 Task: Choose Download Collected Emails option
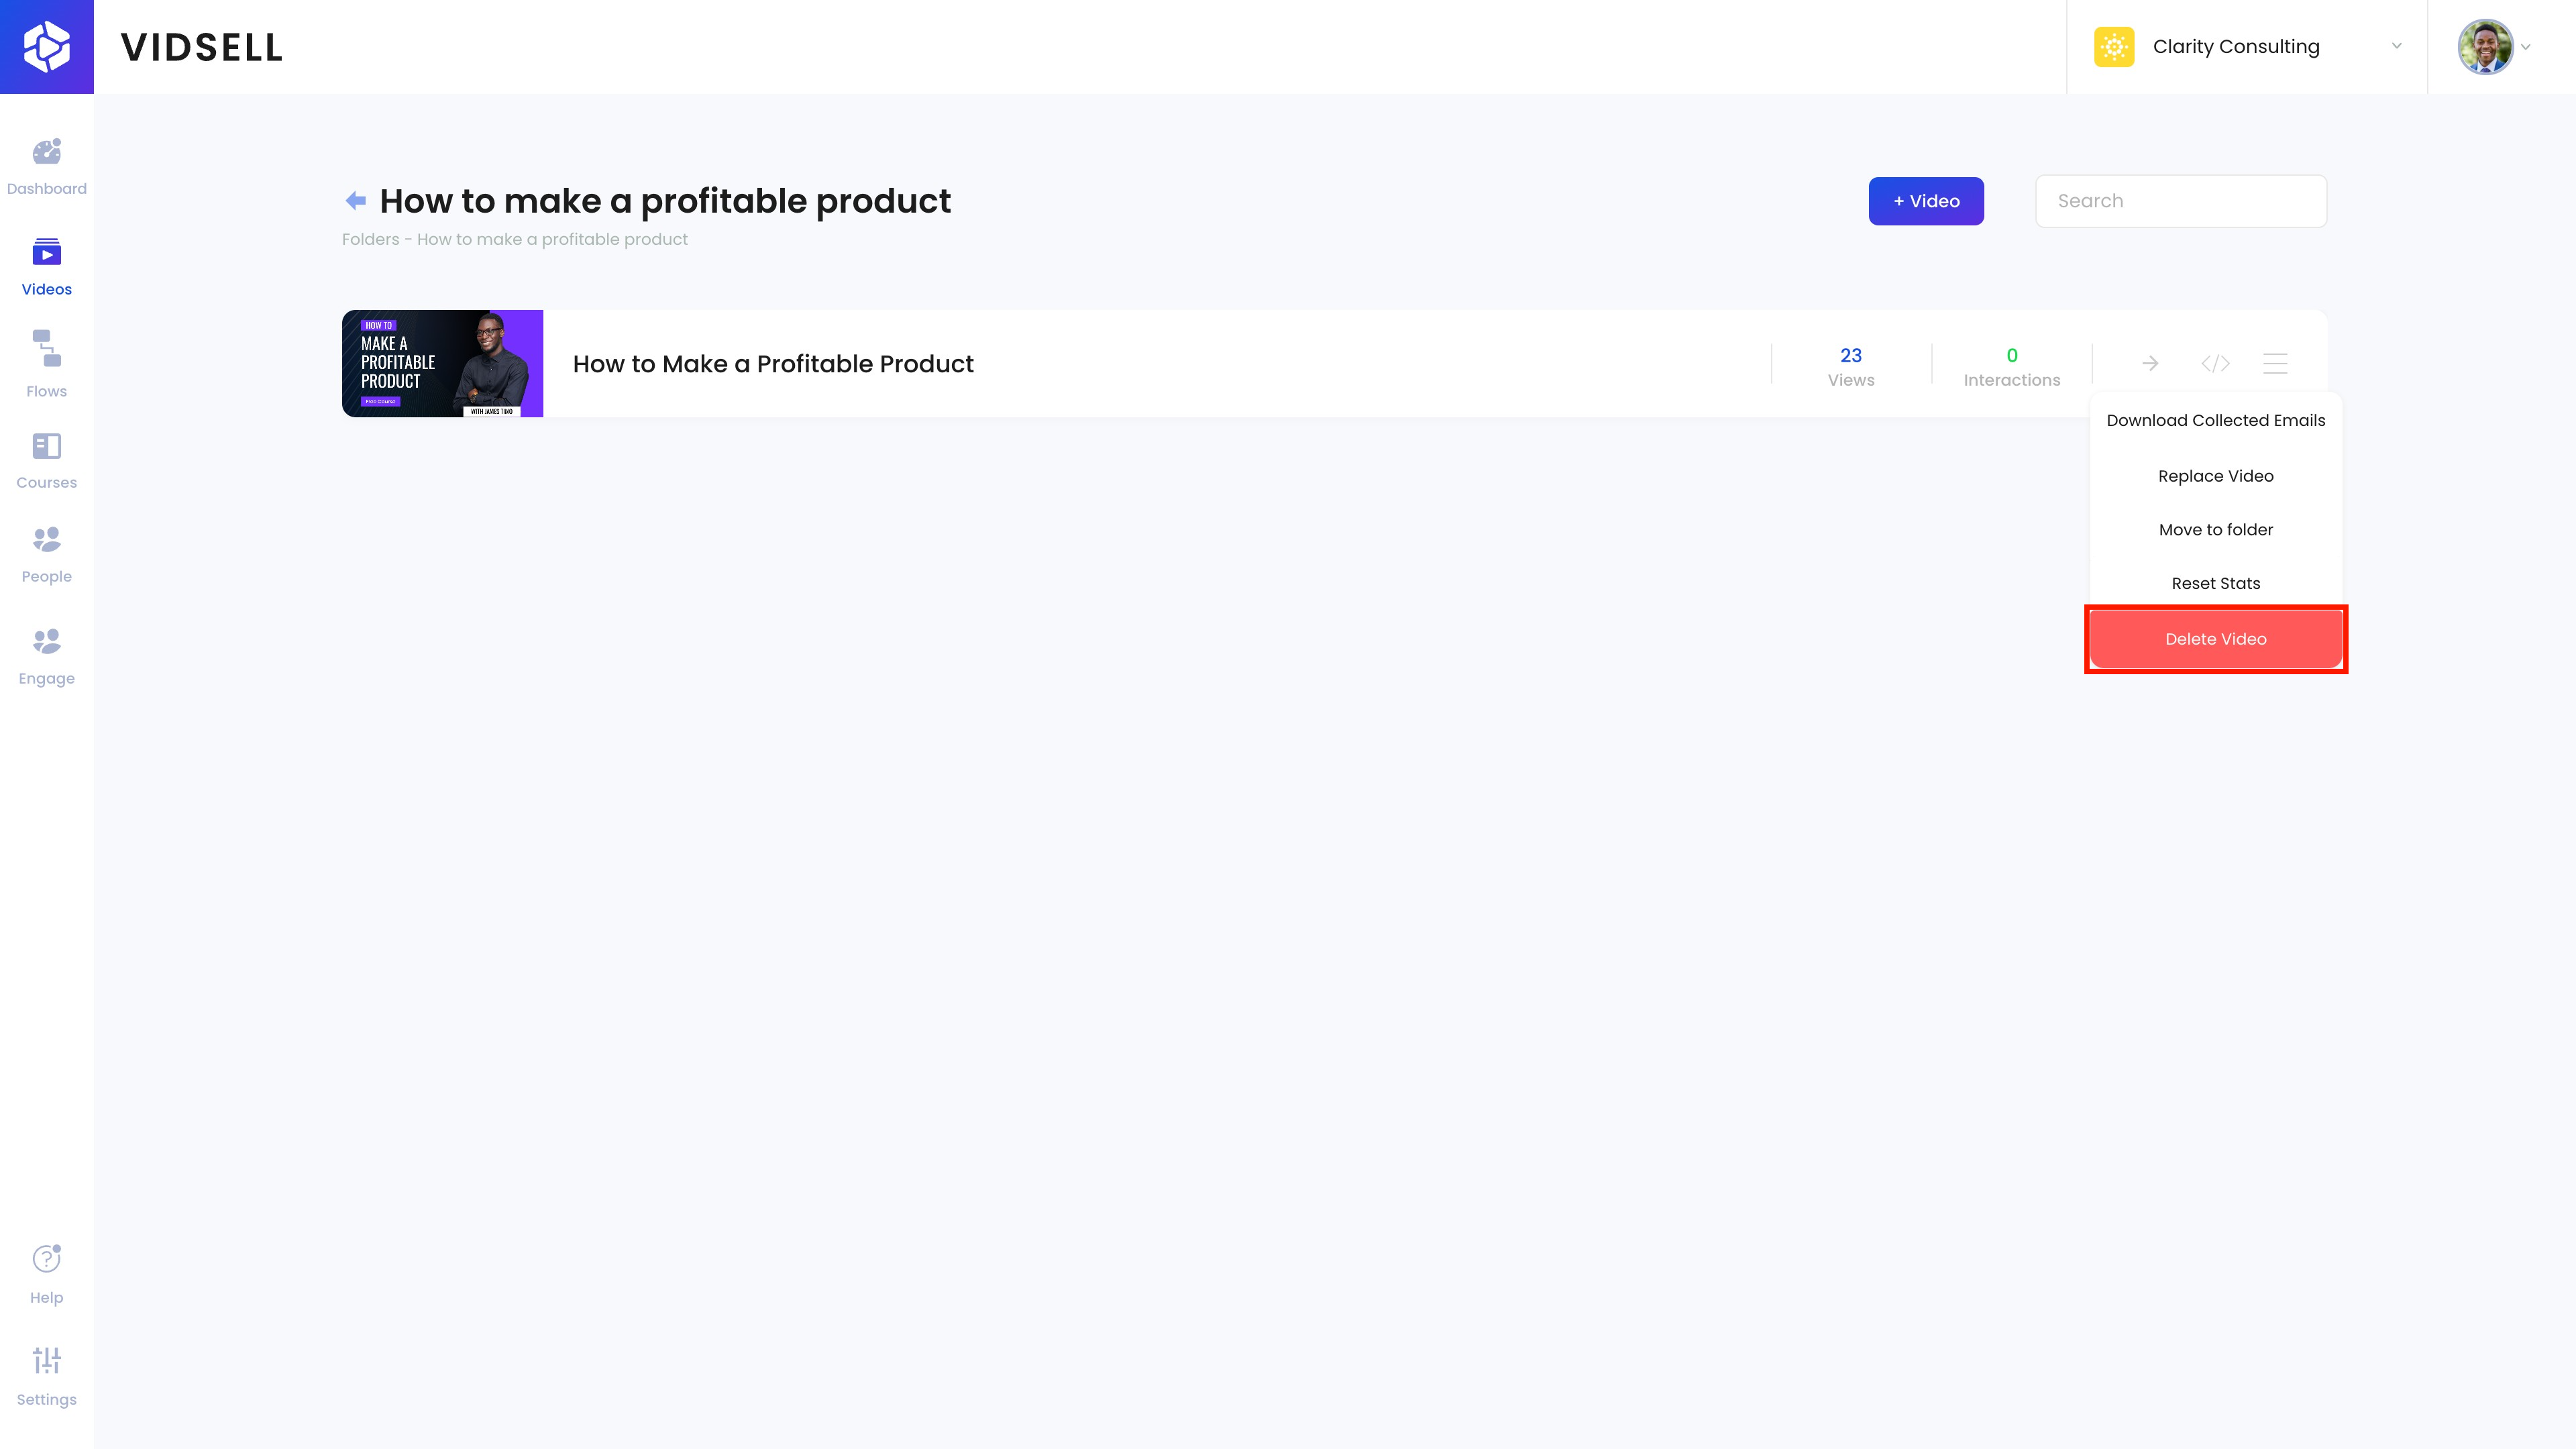pyautogui.click(x=2215, y=420)
